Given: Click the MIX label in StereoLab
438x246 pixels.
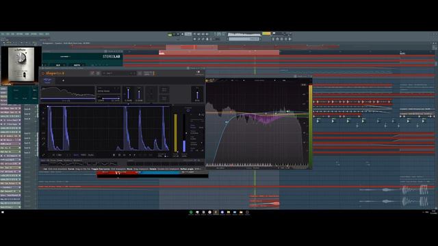Looking at the screenshot, I should 58,65.
